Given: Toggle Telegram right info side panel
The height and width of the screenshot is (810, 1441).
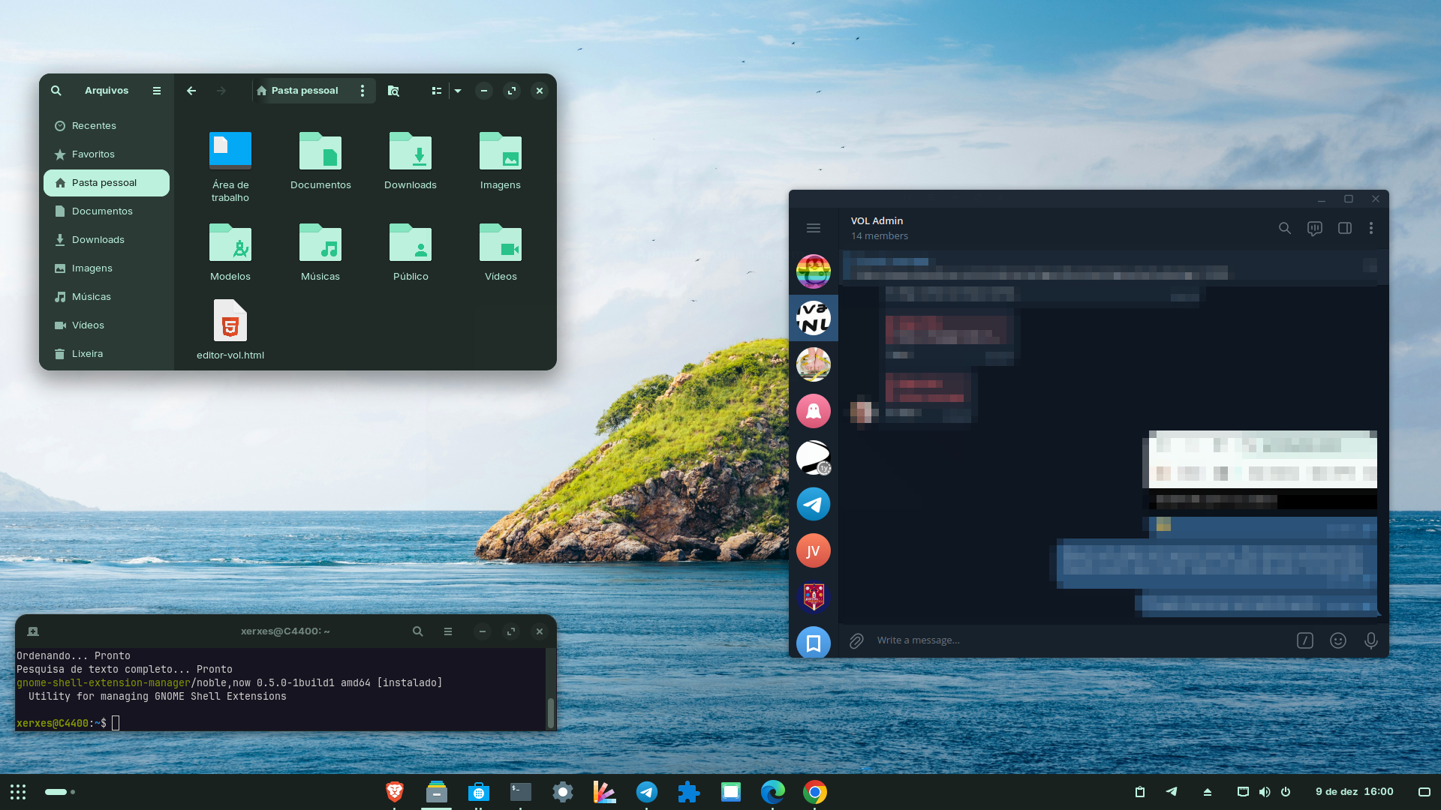Looking at the screenshot, I should click(x=1344, y=228).
